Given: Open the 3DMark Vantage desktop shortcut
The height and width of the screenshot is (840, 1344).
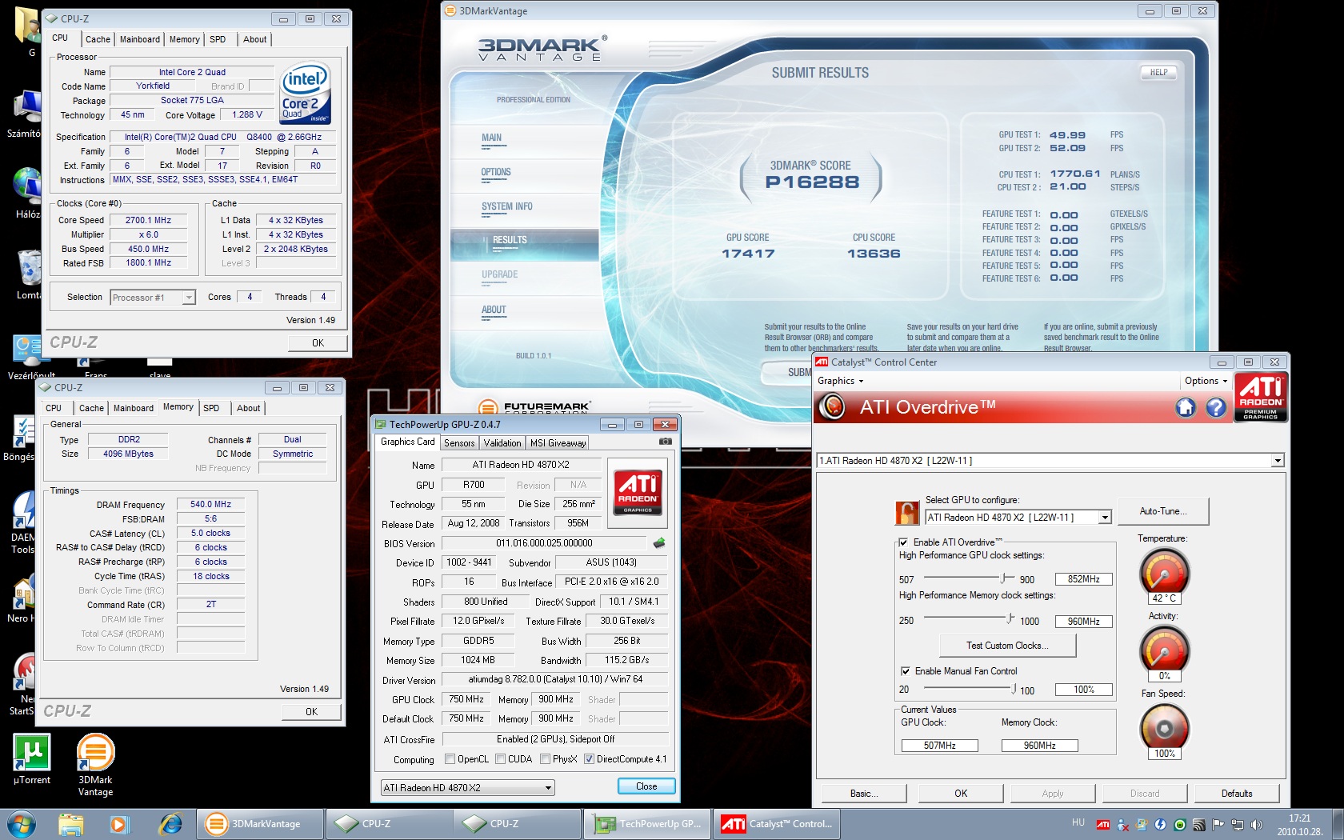Looking at the screenshot, I should pyautogui.click(x=95, y=766).
